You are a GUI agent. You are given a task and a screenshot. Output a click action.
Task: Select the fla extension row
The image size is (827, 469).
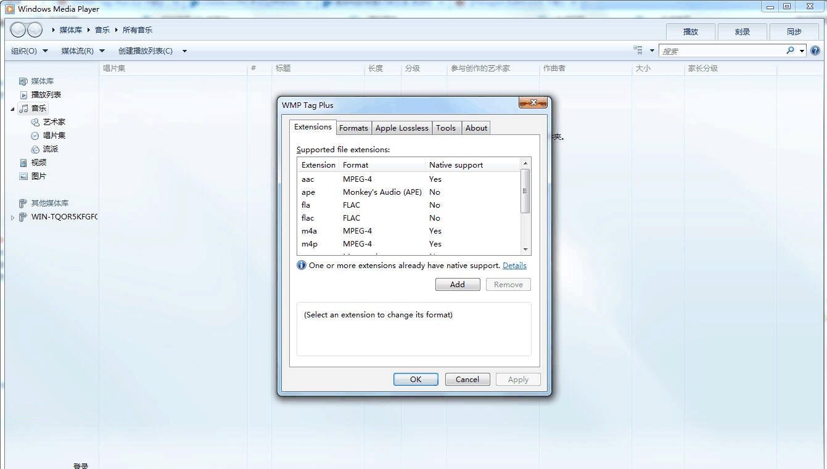409,205
